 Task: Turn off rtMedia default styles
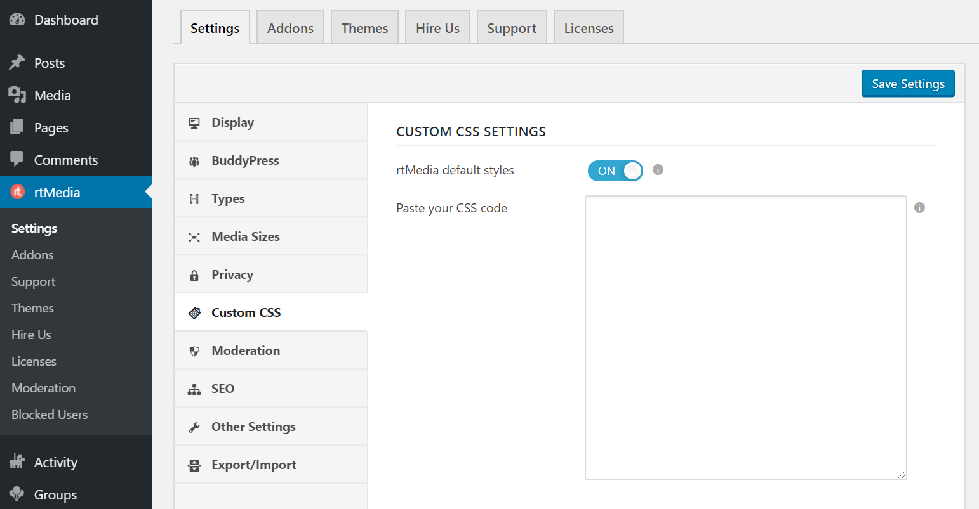click(615, 170)
